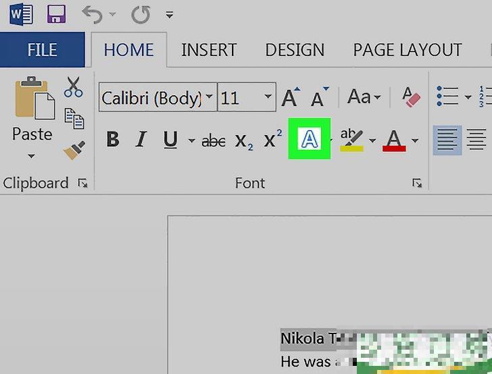Screen dimensions: 492x374
Task: Toggle Strikethrough formatting
Action: tap(214, 140)
